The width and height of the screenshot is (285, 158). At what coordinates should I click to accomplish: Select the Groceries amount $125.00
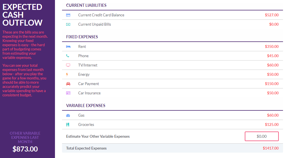(x=272, y=124)
